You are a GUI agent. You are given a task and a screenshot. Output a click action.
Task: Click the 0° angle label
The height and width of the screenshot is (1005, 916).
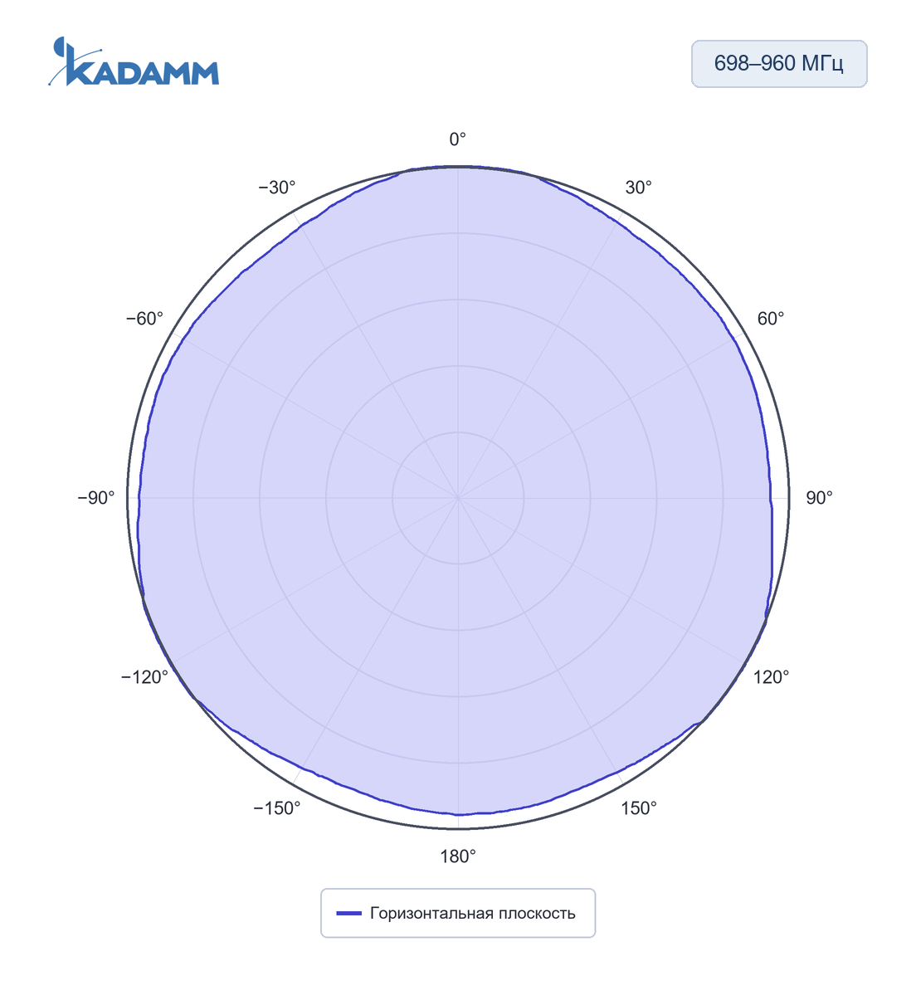458,139
